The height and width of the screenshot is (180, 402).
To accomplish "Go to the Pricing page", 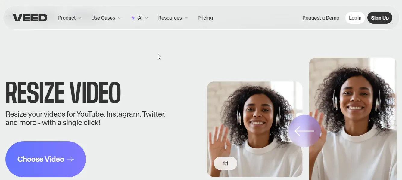I will [205, 18].
